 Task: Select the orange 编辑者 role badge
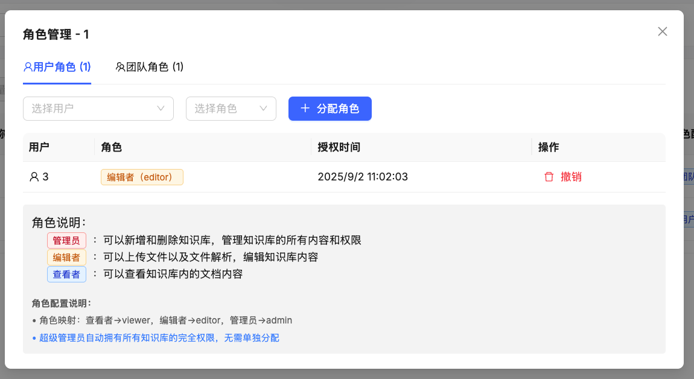[66, 257]
